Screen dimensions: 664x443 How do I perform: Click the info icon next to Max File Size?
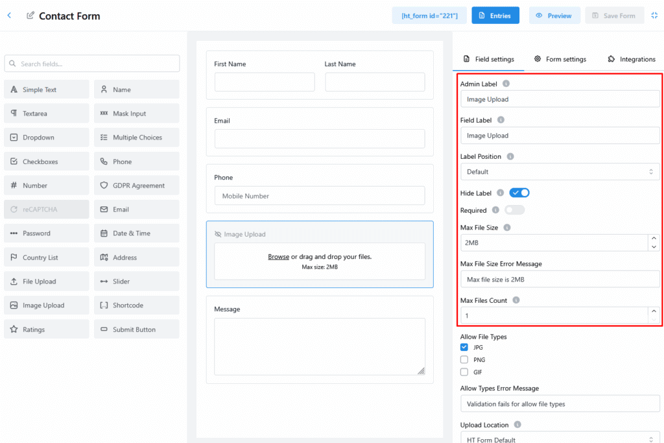coord(507,228)
